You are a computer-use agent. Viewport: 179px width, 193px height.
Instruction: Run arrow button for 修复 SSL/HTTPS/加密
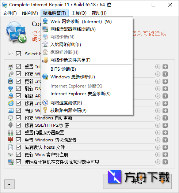(165, 125)
